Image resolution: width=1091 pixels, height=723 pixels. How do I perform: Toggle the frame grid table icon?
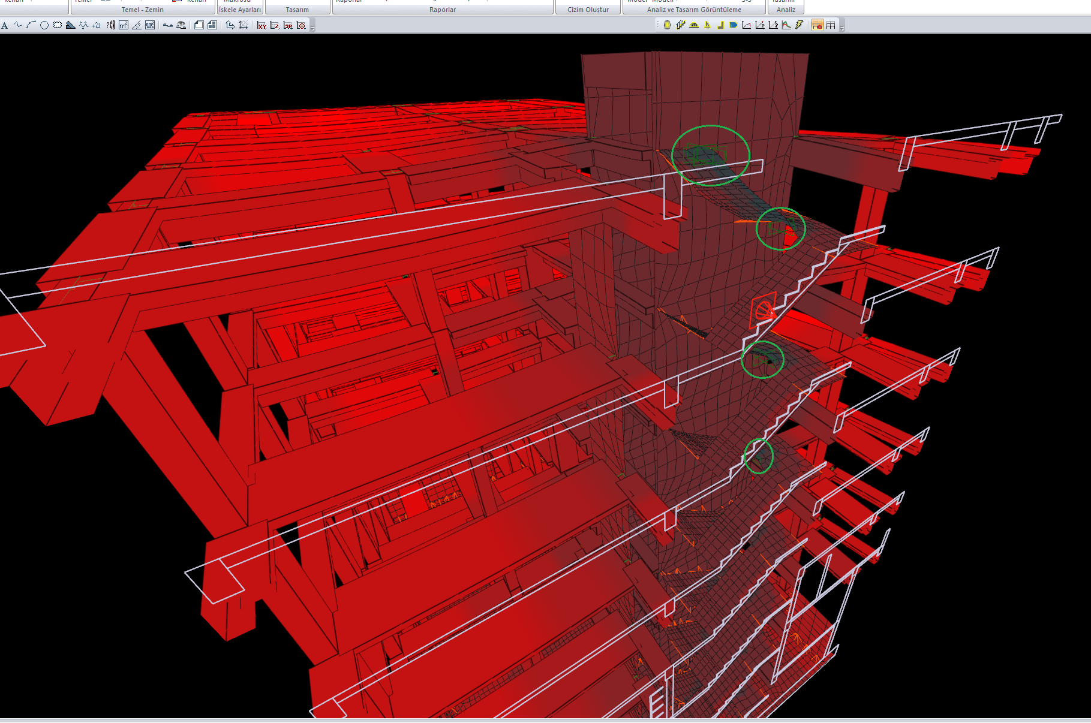pos(831,25)
